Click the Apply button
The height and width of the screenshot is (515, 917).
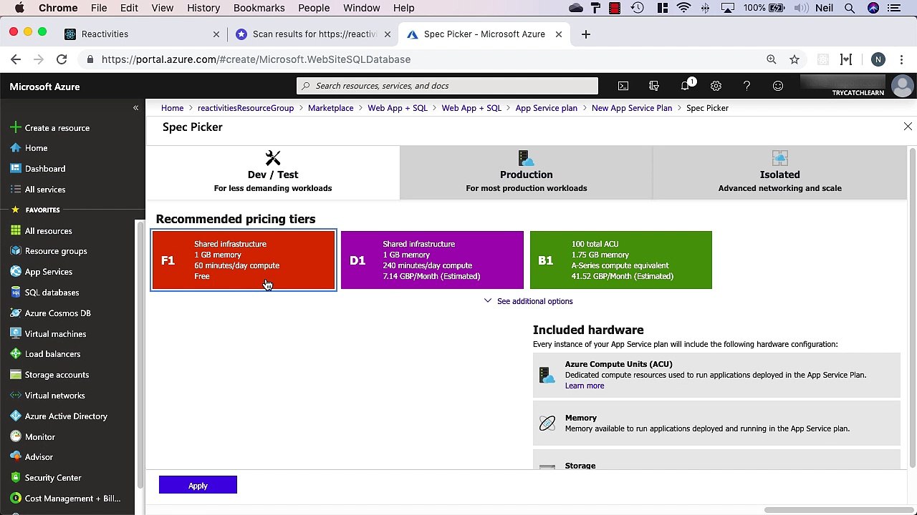pos(198,486)
